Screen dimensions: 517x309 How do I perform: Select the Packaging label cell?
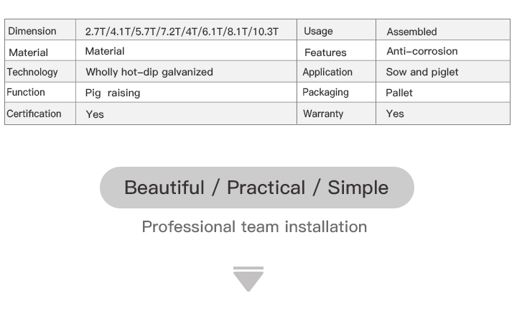click(325, 92)
